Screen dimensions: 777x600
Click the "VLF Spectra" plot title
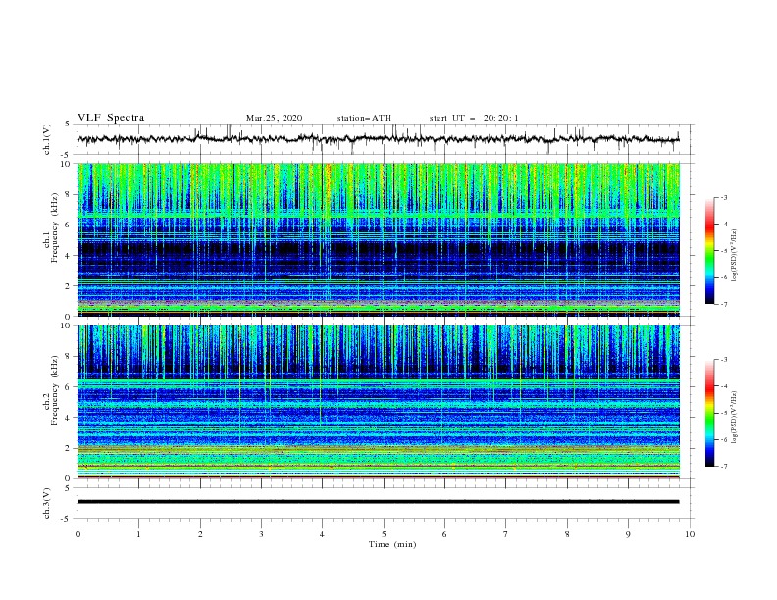coord(111,118)
